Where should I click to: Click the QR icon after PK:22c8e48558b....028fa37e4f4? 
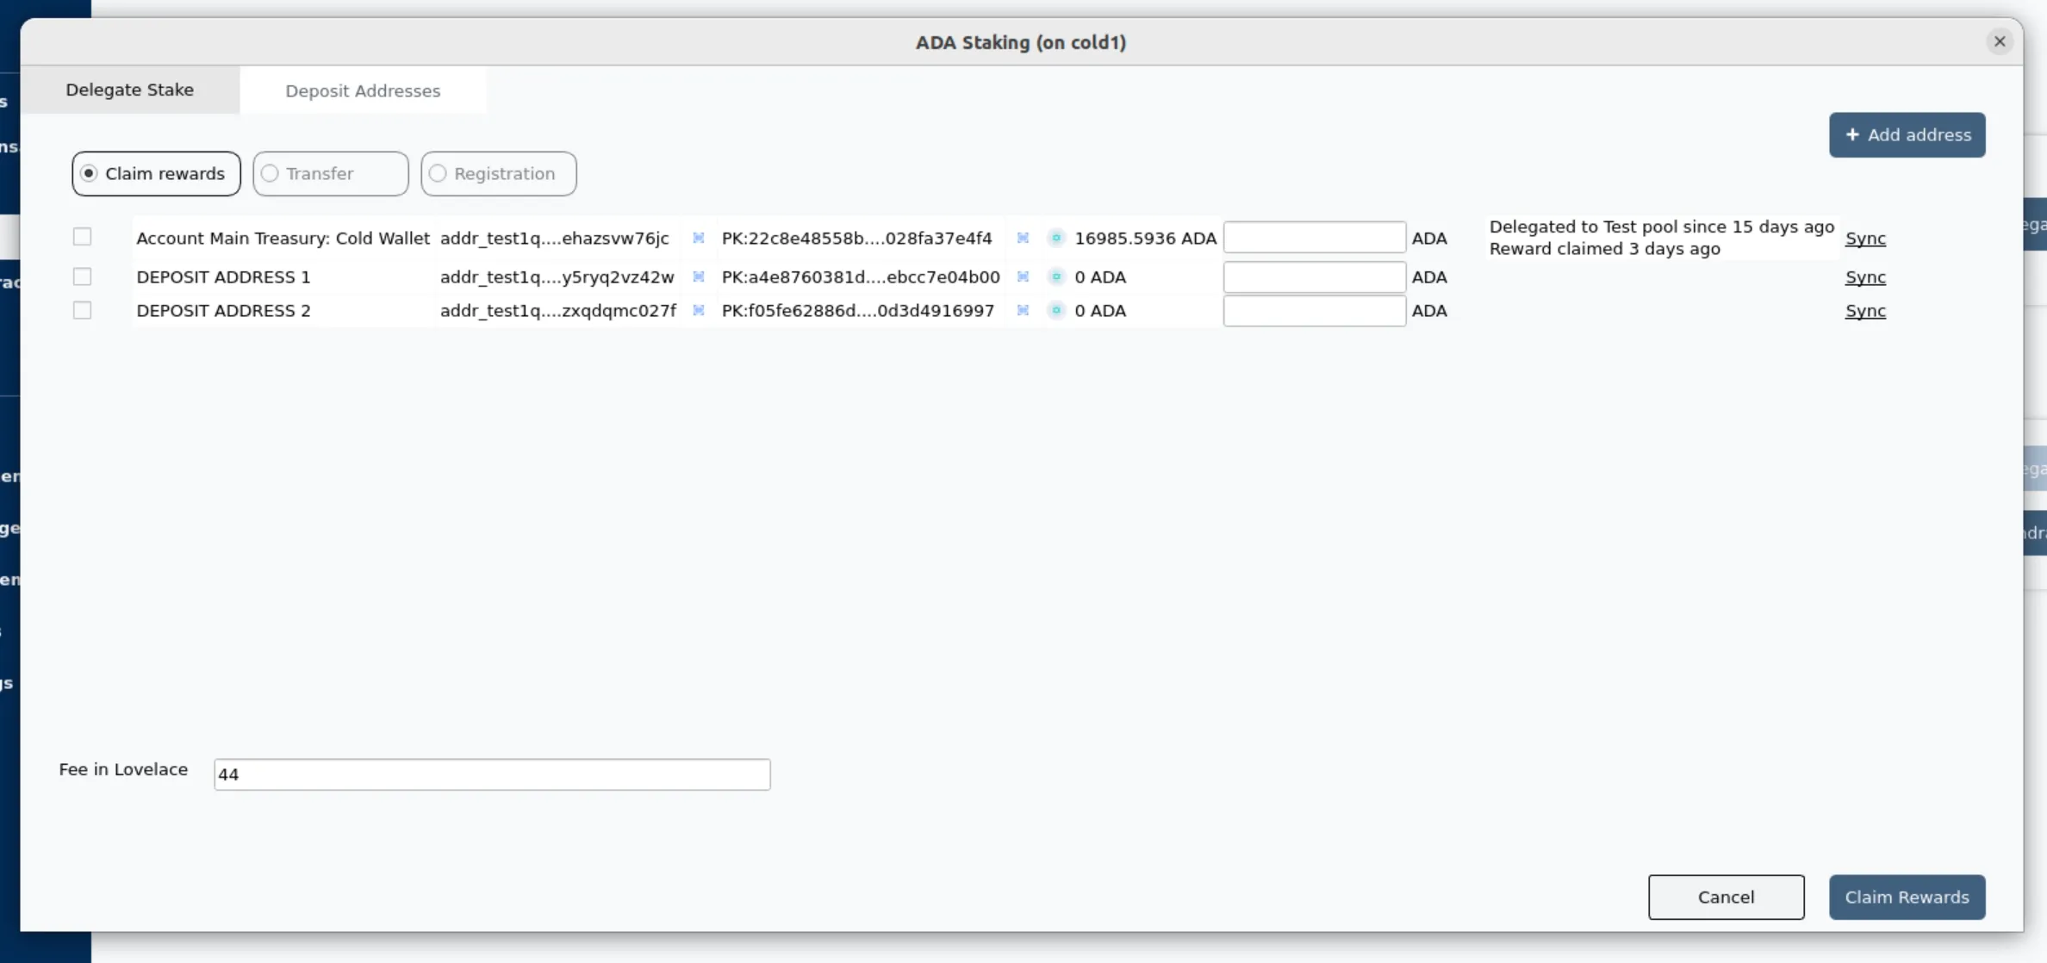(1023, 238)
